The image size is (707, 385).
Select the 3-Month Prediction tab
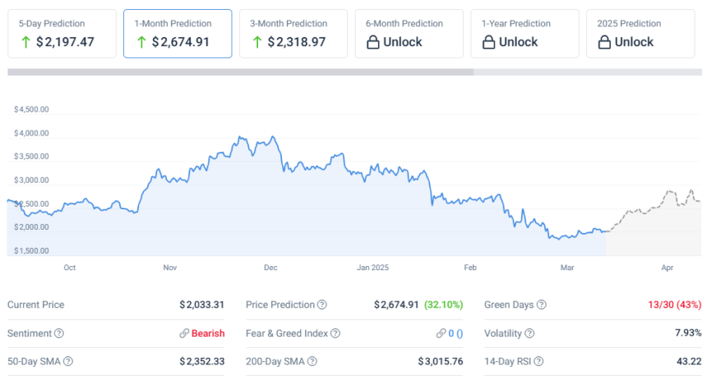pyautogui.click(x=293, y=34)
